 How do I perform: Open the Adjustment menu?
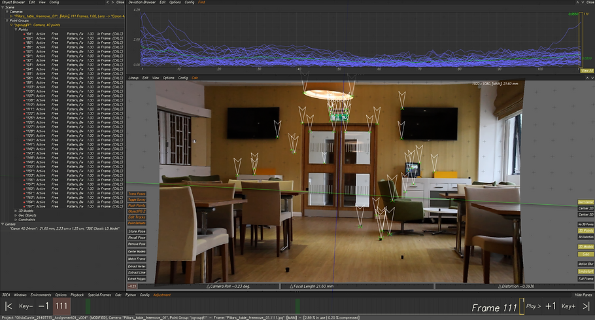[x=162, y=295]
